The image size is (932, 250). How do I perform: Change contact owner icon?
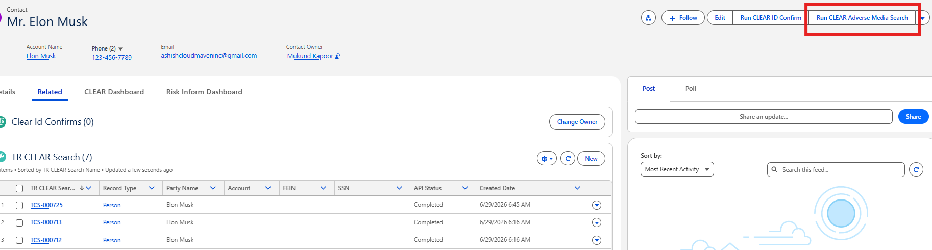[337, 56]
